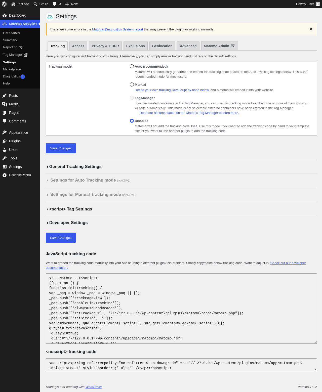The width and height of the screenshot is (322, 392).
Task: Click the Posts pin icon
Action: tap(5, 96)
